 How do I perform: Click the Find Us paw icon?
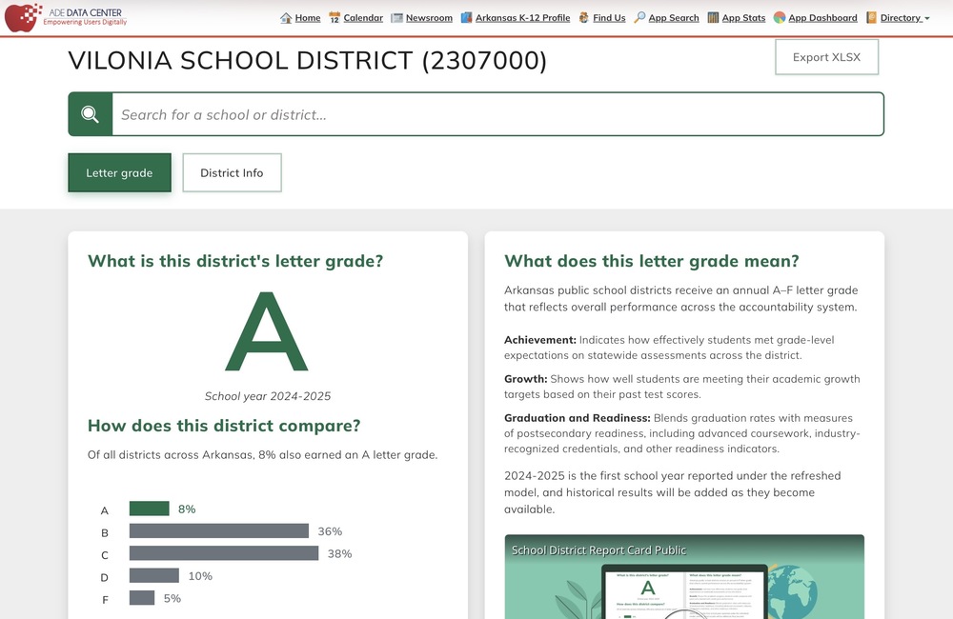(582, 17)
